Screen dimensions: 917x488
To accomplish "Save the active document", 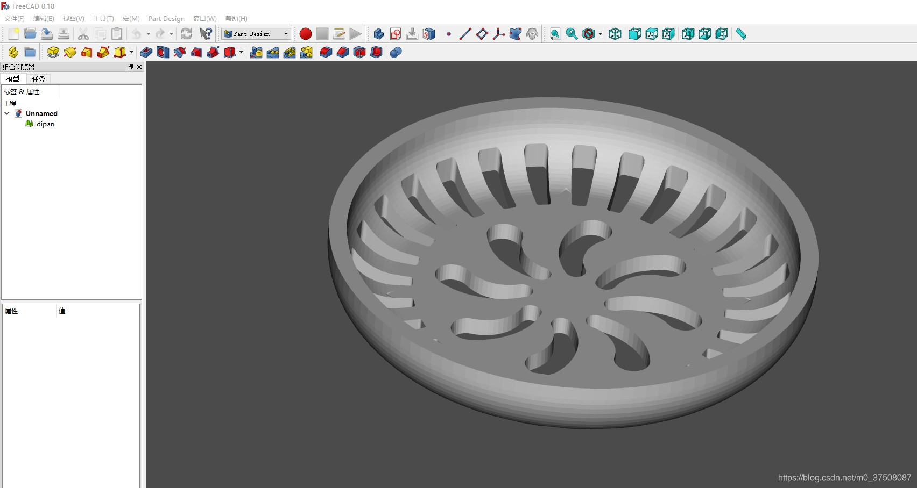I will pyautogui.click(x=47, y=34).
